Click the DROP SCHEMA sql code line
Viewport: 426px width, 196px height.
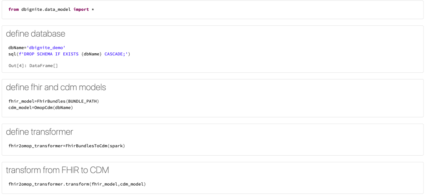click(x=69, y=54)
